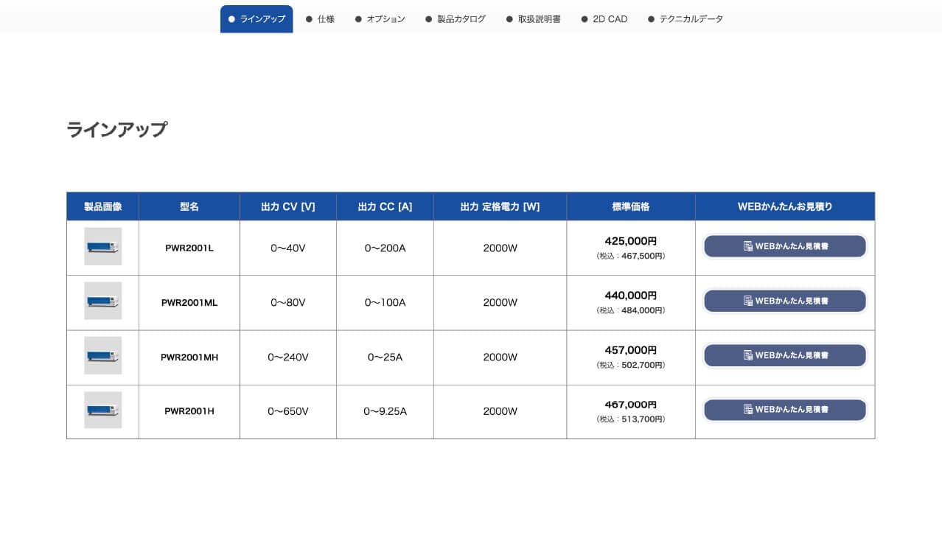Click the 2000W value in PWR2001L row

tap(500, 248)
